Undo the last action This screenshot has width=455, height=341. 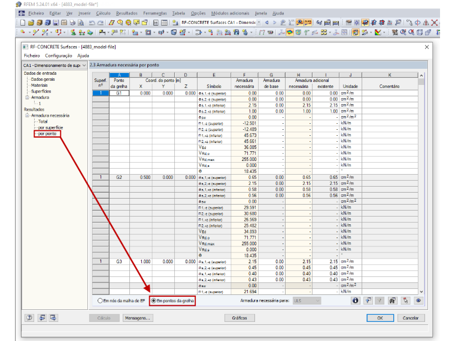pos(92,23)
